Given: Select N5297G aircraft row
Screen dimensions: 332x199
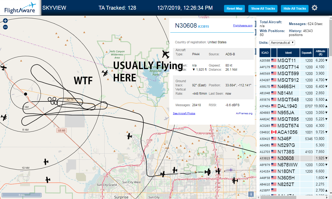Looking at the screenshot, I should click(x=294, y=145).
